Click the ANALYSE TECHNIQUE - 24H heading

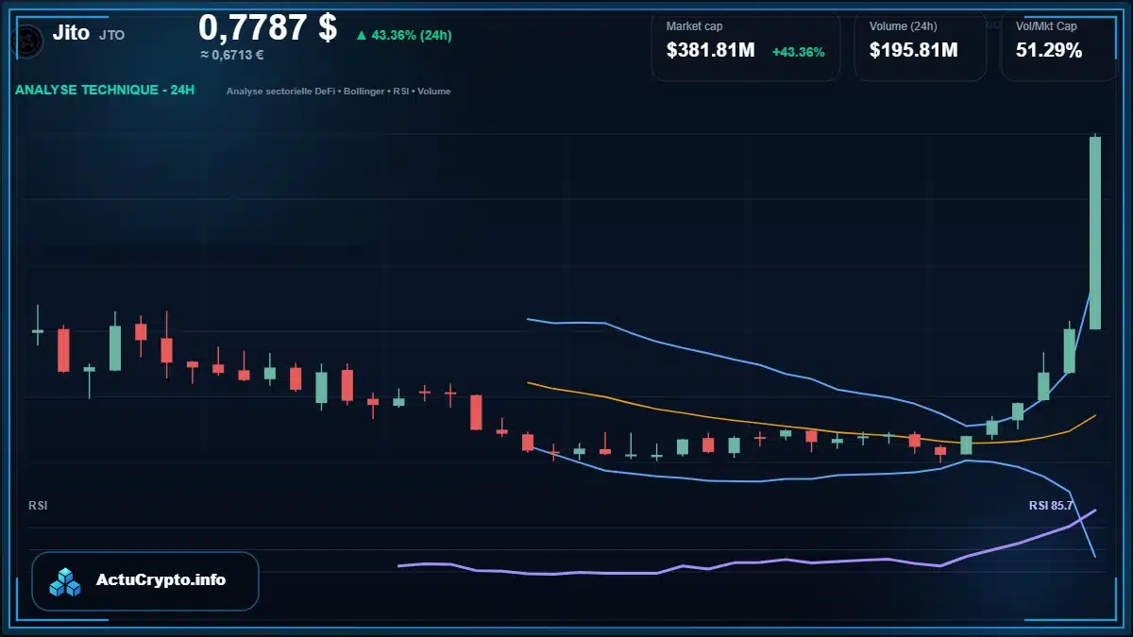(x=105, y=91)
